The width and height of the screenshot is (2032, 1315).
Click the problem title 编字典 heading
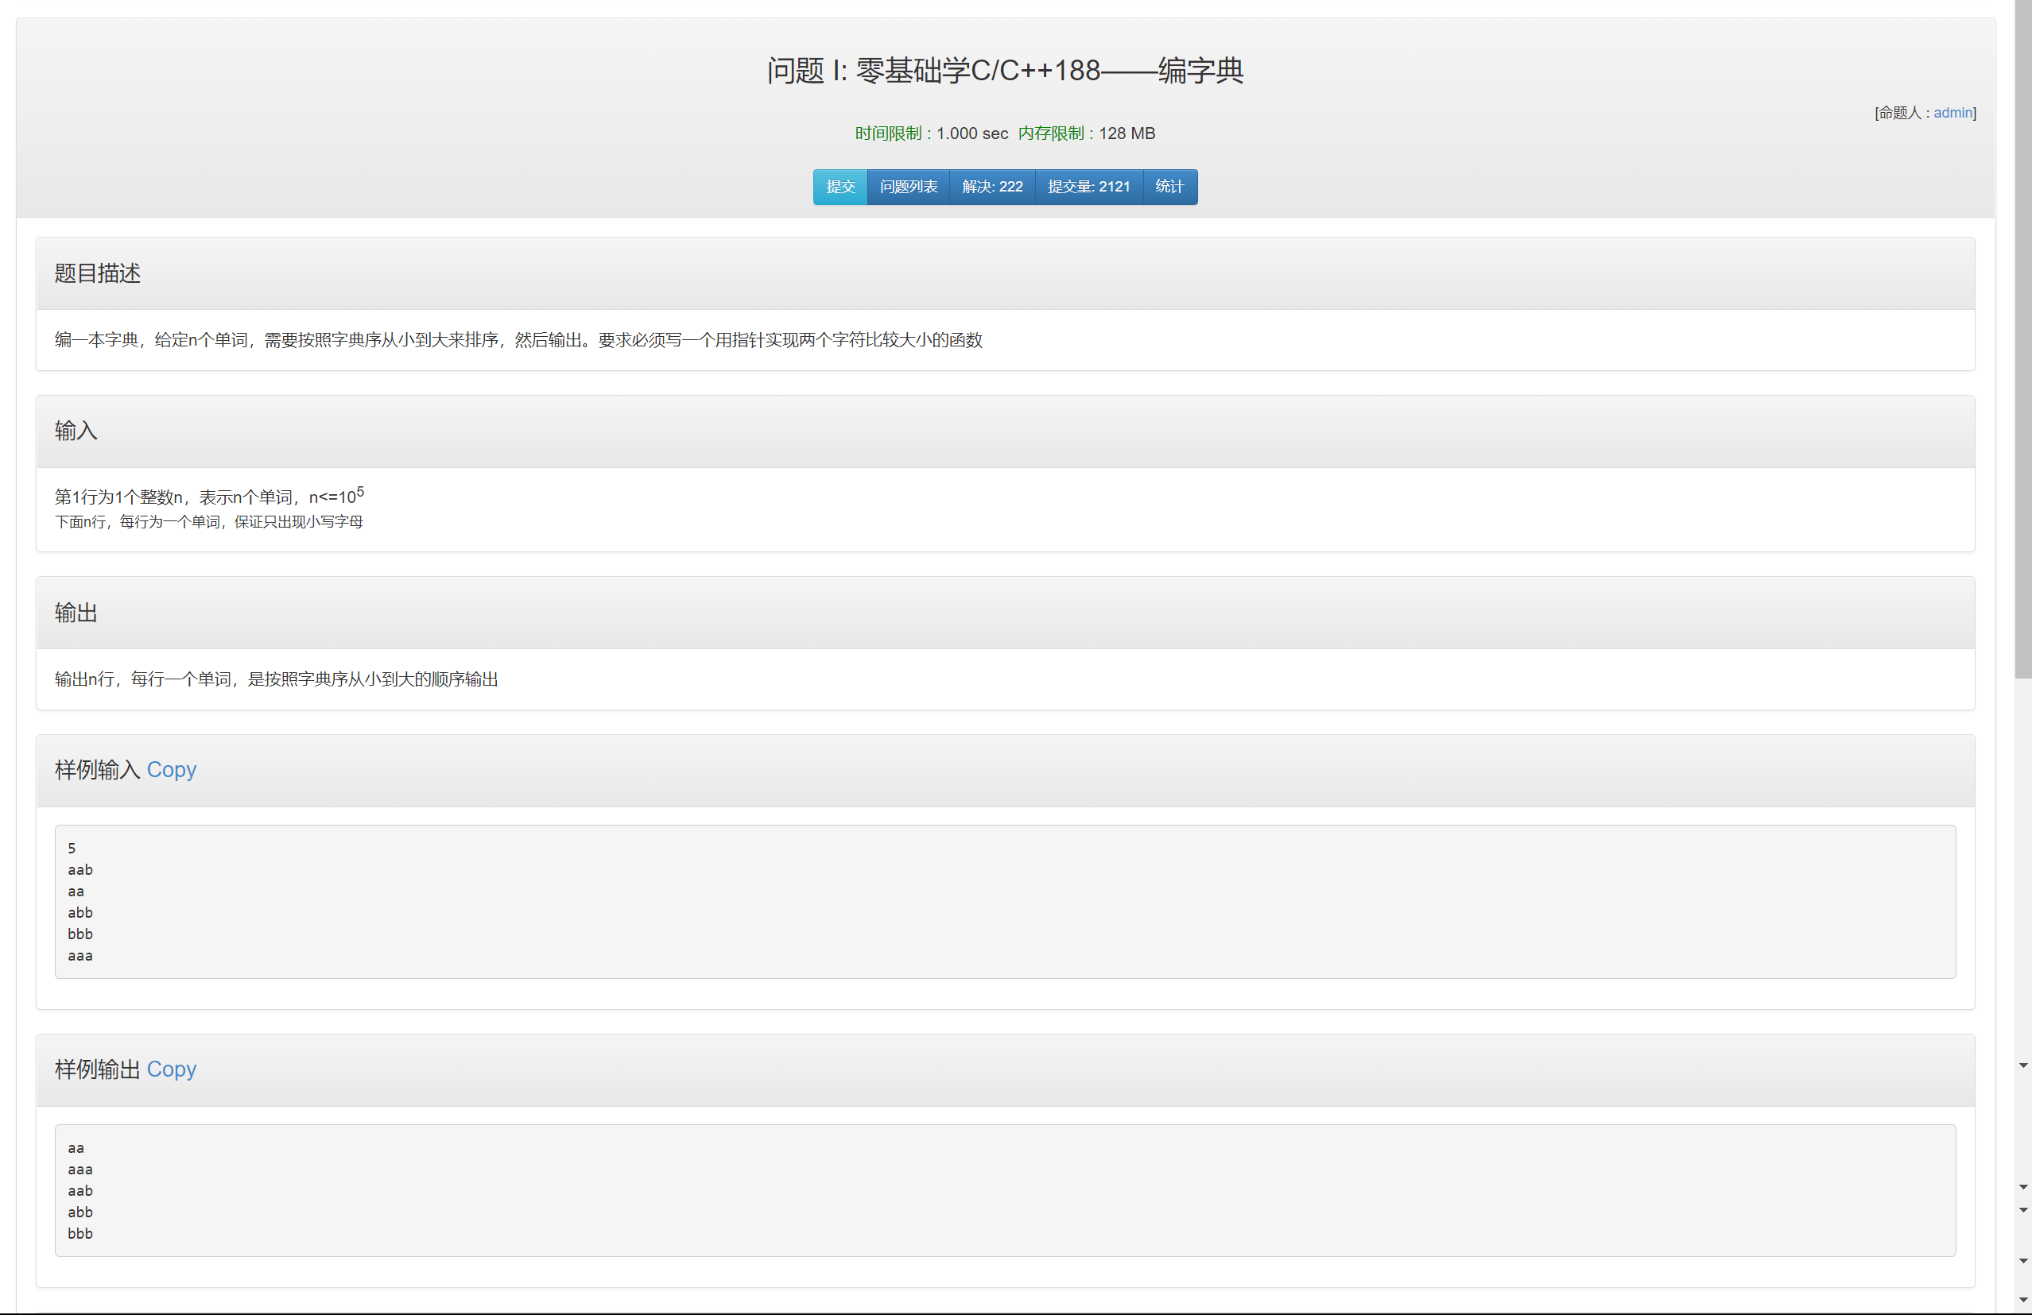click(x=1004, y=70)
